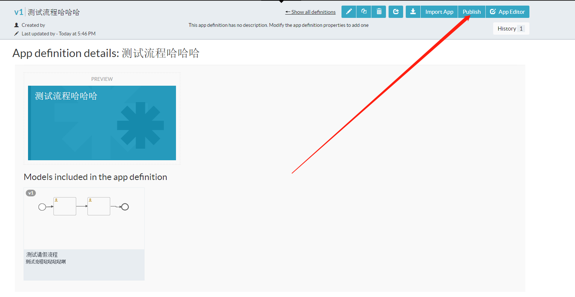575x297 pixels.
Task: Click the download export icon
Action: tap(413, 12)
